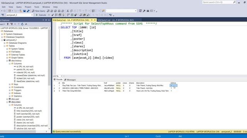
Task: Click the description column header in results
Action: [140, 83]
